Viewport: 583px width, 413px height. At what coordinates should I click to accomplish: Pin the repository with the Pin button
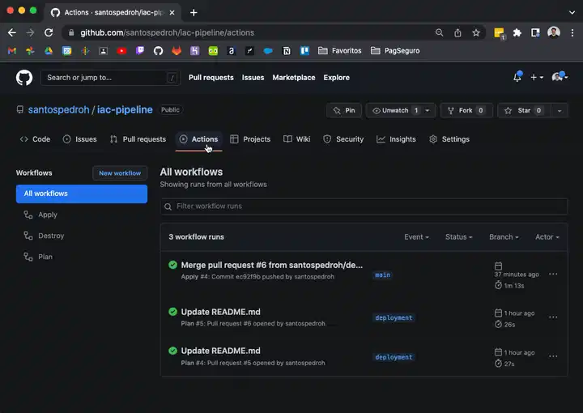pos(344,110)
